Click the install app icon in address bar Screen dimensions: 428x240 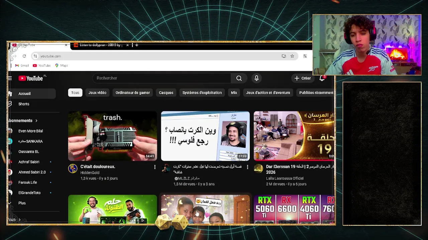coord(284,56)
